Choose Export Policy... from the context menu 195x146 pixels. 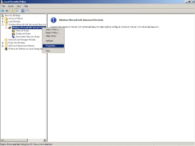coord(53,33)
